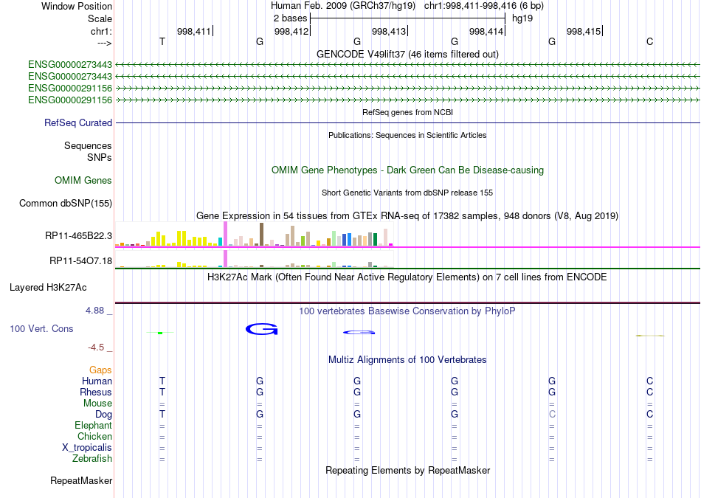The height and width of the screenshot is (498, 701).
Task: Click the light grey mismatched C in the Dog row
Action: pyautogui.click(x=552, y=415)
